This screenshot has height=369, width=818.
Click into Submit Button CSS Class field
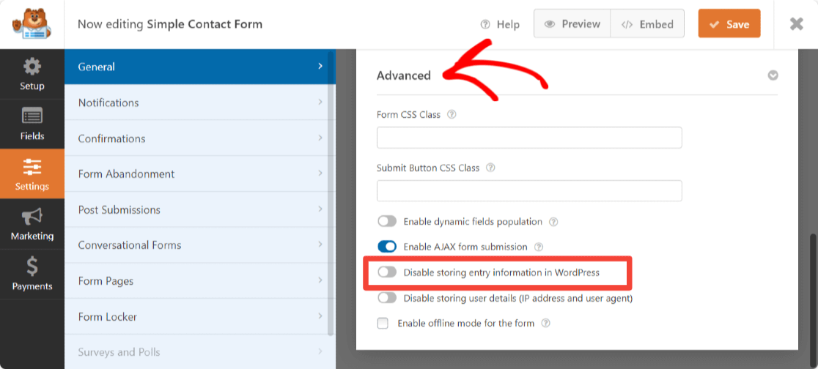[x=529, y=191]
